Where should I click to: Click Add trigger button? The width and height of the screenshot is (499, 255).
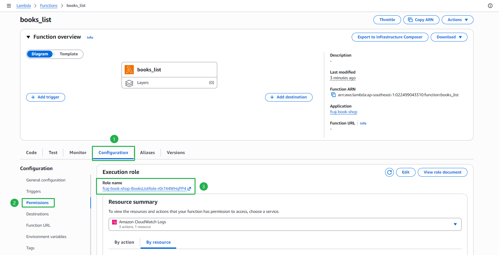click(x=46, y=97)
